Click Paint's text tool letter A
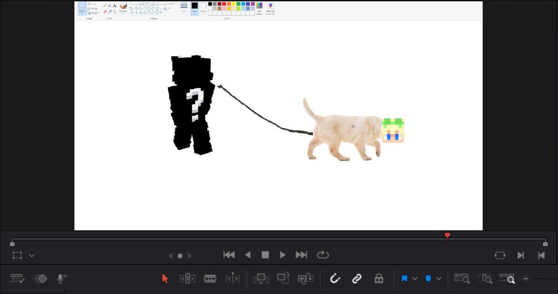This screenshot has height=294, width=558. pyautogui.click(x=114, y=6)
